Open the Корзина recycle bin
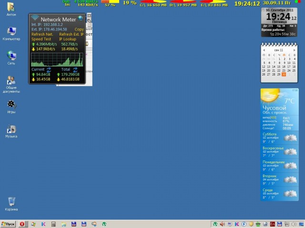Viewport: 305px width, 228px height. 11,202
